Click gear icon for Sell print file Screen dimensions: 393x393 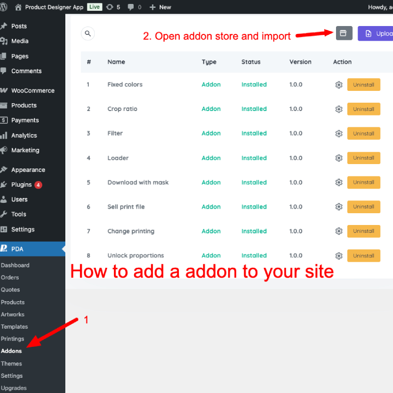[338, 207]
